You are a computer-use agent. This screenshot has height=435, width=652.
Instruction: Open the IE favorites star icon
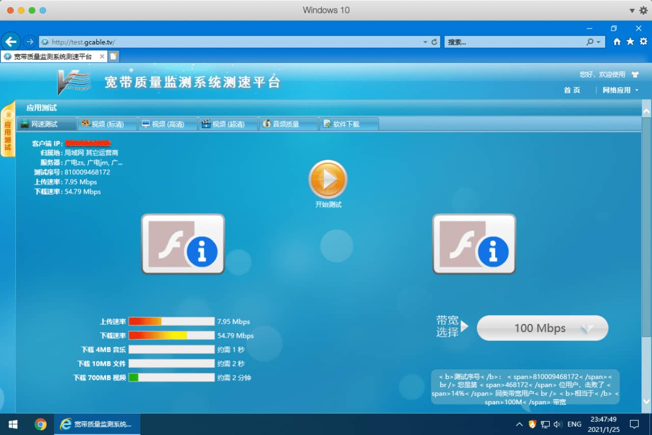(x=630, y=42)
